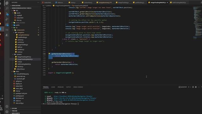Open the Source Control view
Screen dimensions: 202x114
tap(7, 14)
